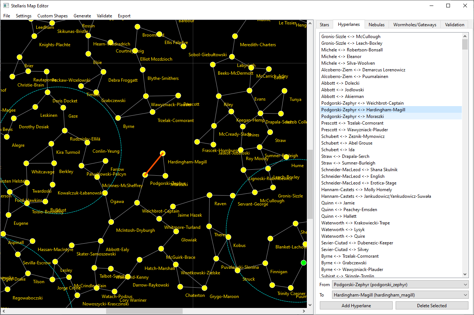474x315 pixels.
Task: Select 'Schneider-MacLeod <-> English' list row
Action: [391, 176]
